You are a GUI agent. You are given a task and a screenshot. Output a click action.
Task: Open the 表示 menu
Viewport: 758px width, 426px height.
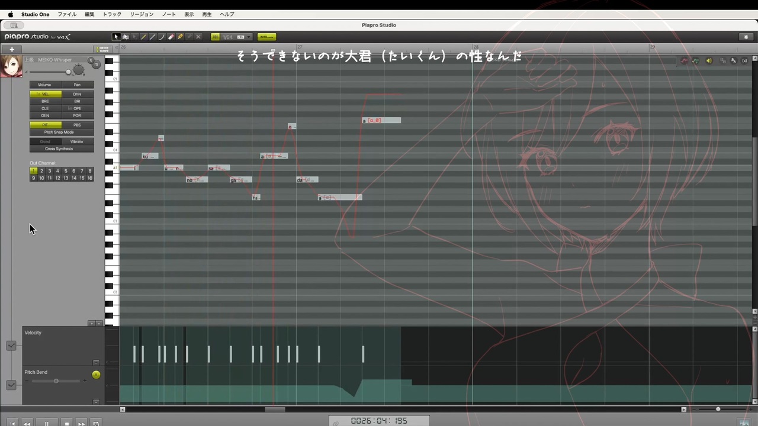pos(189,14)
